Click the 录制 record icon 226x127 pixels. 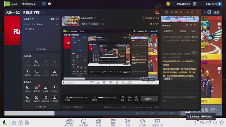[129, 98]
